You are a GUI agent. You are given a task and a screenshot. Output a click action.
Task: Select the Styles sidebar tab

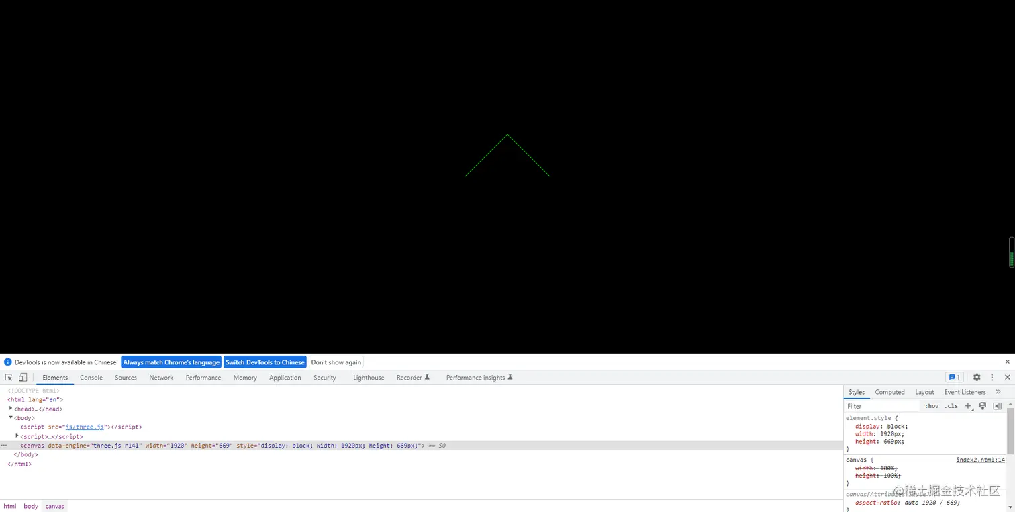857,392
